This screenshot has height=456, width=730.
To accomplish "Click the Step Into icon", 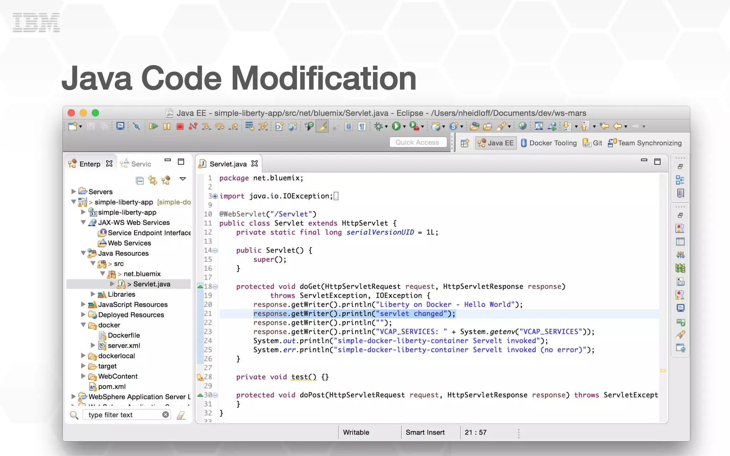I will [206, 126].
